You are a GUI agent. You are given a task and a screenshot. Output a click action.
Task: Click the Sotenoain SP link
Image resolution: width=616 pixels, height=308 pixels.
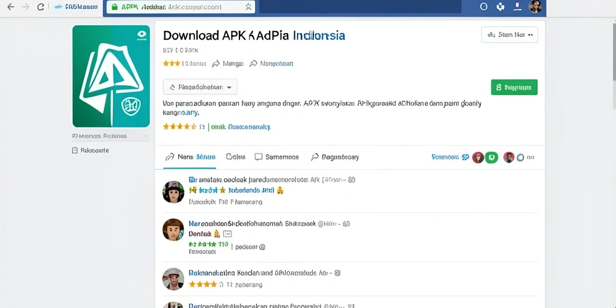(x=450, y=157)
